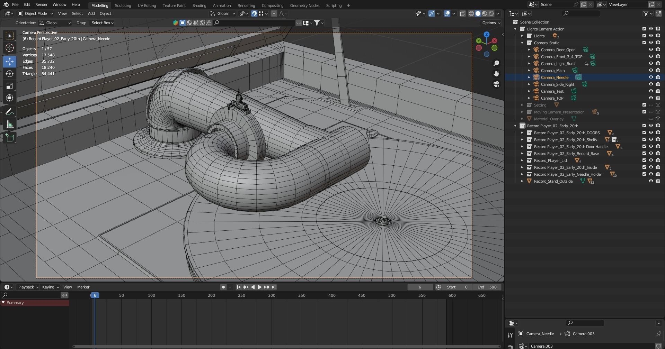
Task: Open the Select Box drag dropdown
Action: pos(102,23)
